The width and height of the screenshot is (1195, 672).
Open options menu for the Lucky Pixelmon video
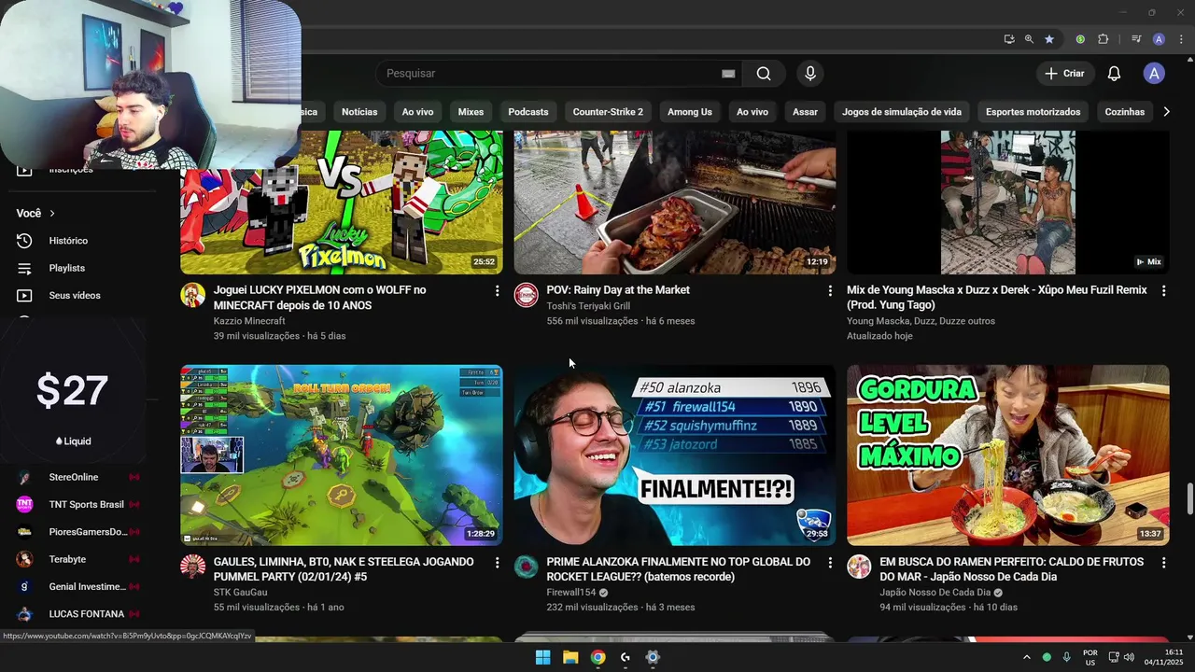(x=497, y=291)
